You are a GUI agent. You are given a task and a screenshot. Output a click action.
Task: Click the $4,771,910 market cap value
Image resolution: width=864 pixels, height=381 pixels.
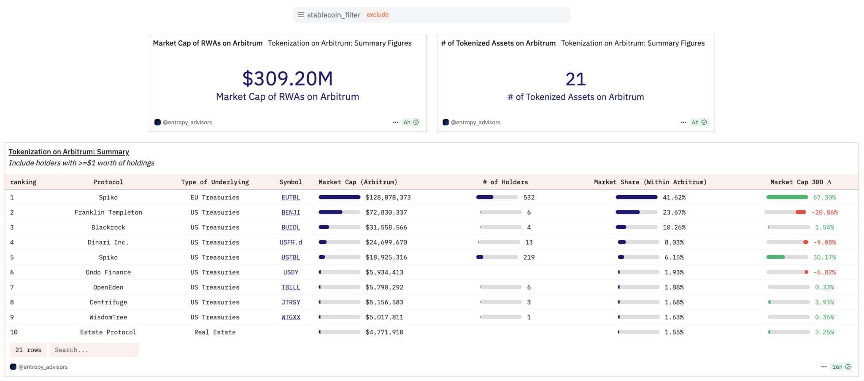coord(384,332)
